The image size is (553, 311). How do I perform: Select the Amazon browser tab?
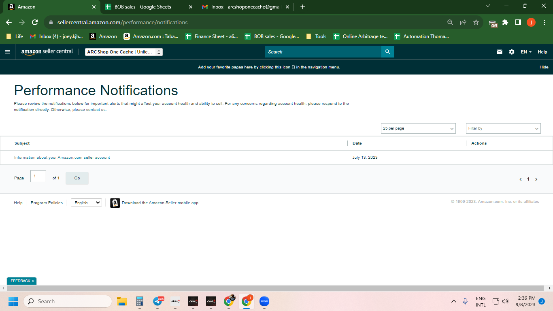pos(53,7)
